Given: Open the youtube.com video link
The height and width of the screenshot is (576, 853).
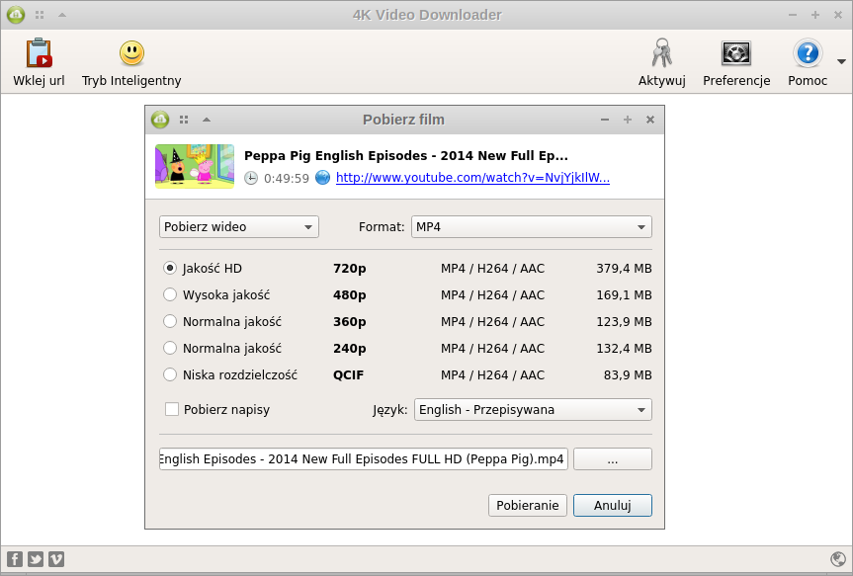Looking at the screenshot, I should [x=472, y=178].
